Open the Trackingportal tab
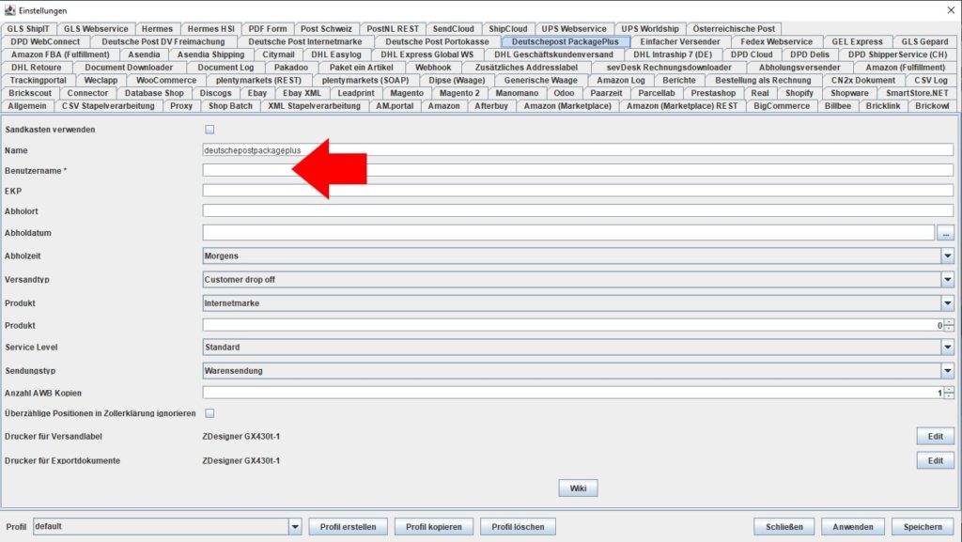Screen dimensions: 962x542 [x=38, y=81]
